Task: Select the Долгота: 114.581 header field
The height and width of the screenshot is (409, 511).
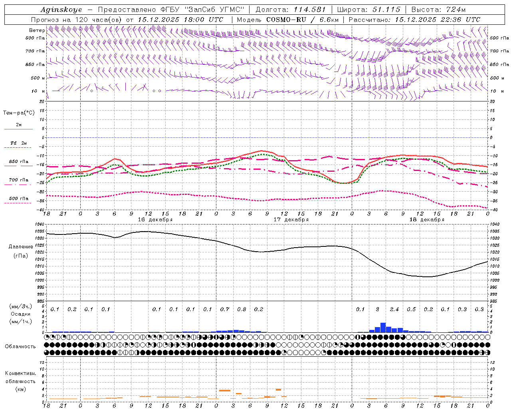Action: click(x=290, y=10)
